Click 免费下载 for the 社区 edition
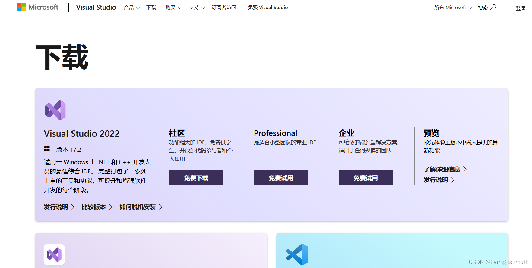Screen dimensions: 532x268 (x=196, y=178)
